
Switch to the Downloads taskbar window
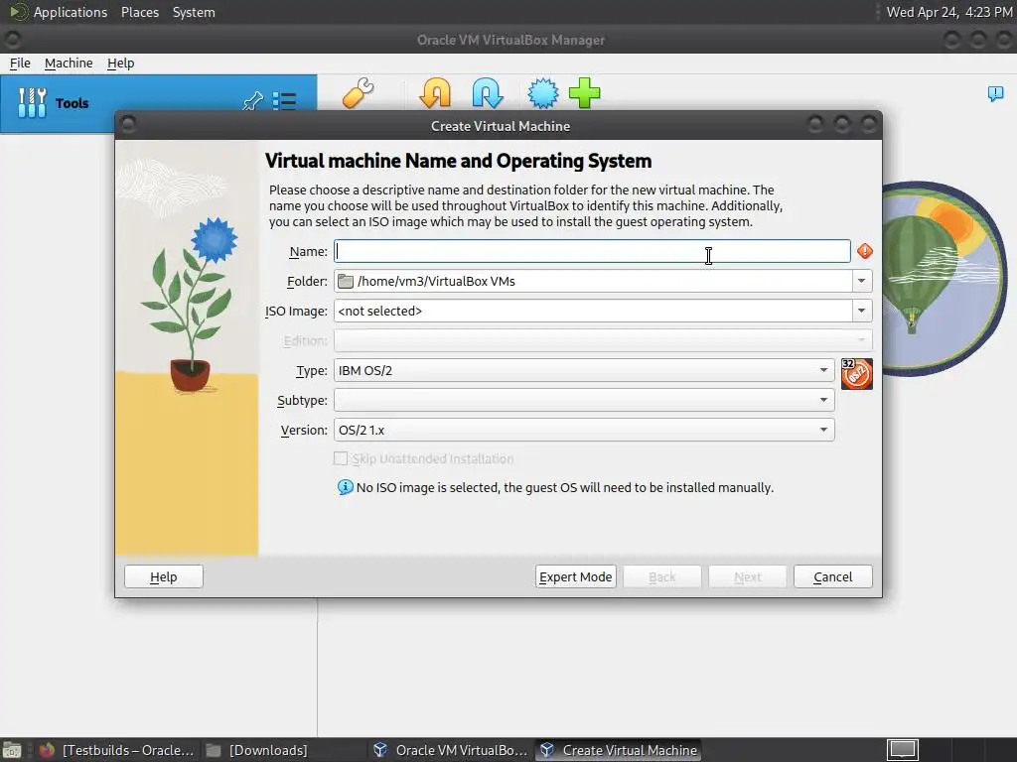257,750
